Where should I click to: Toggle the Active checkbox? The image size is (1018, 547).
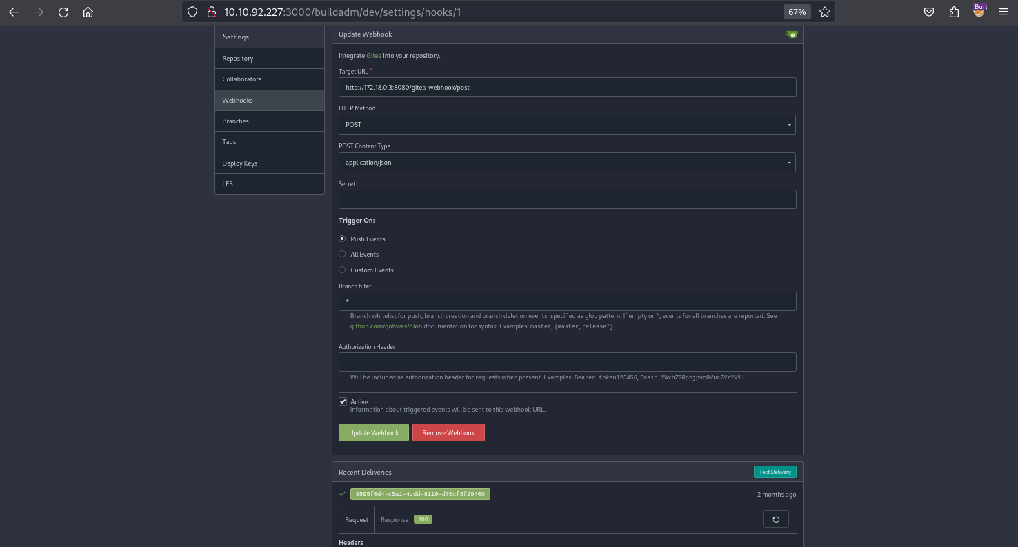click(x=343, y=401)
